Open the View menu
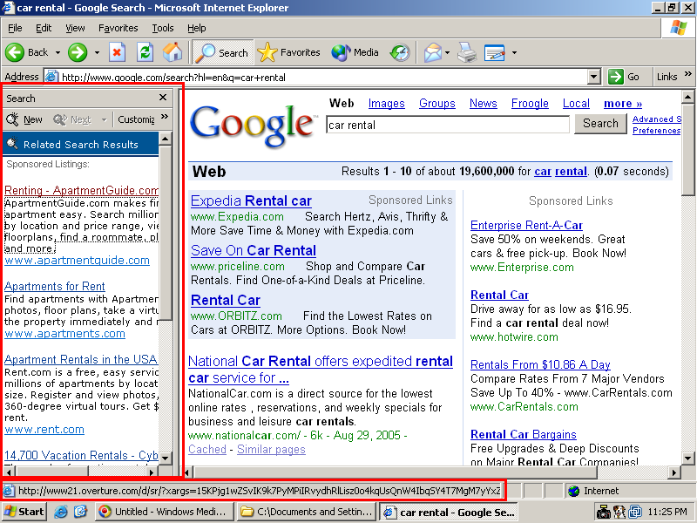This screenshot has height=523, width=697. pos(75,28)
